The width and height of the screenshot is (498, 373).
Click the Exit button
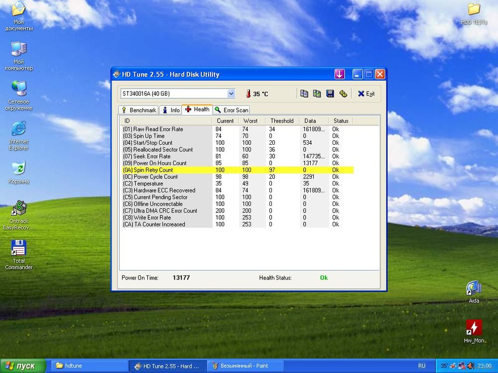pyautogui.click(x=366, y=93)
